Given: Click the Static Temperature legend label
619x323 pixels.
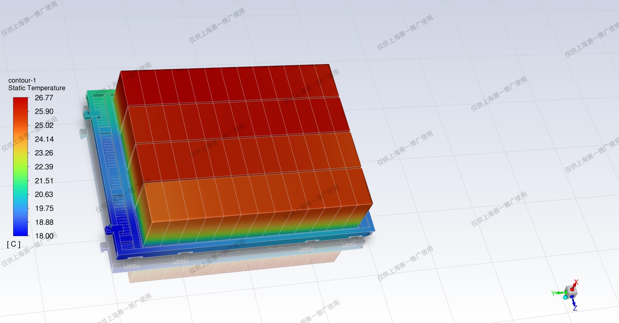Looking at the screenshot, I should point(37,88).
